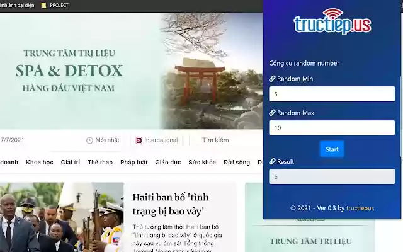
Task: Focus the Random Min input field
Action: [x=332, y=94]
